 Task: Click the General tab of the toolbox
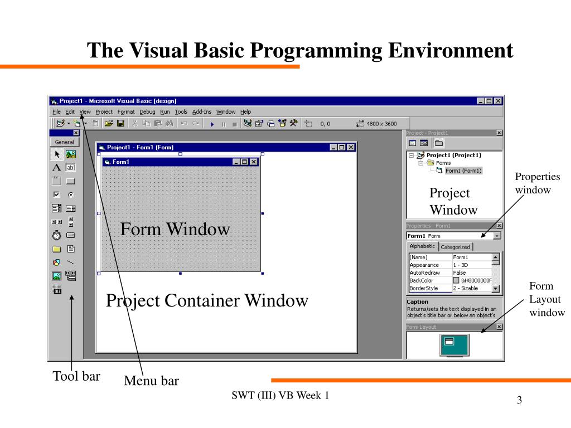pyautogui.click(x=65, y=142)
